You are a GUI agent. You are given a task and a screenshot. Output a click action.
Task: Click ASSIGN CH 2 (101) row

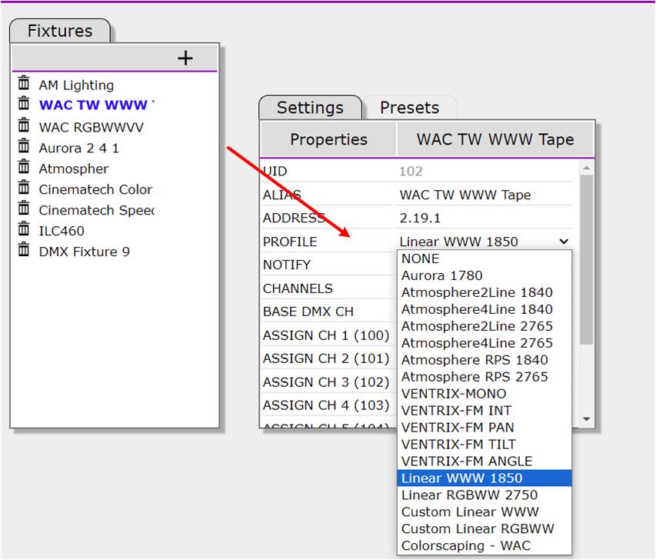326,358
